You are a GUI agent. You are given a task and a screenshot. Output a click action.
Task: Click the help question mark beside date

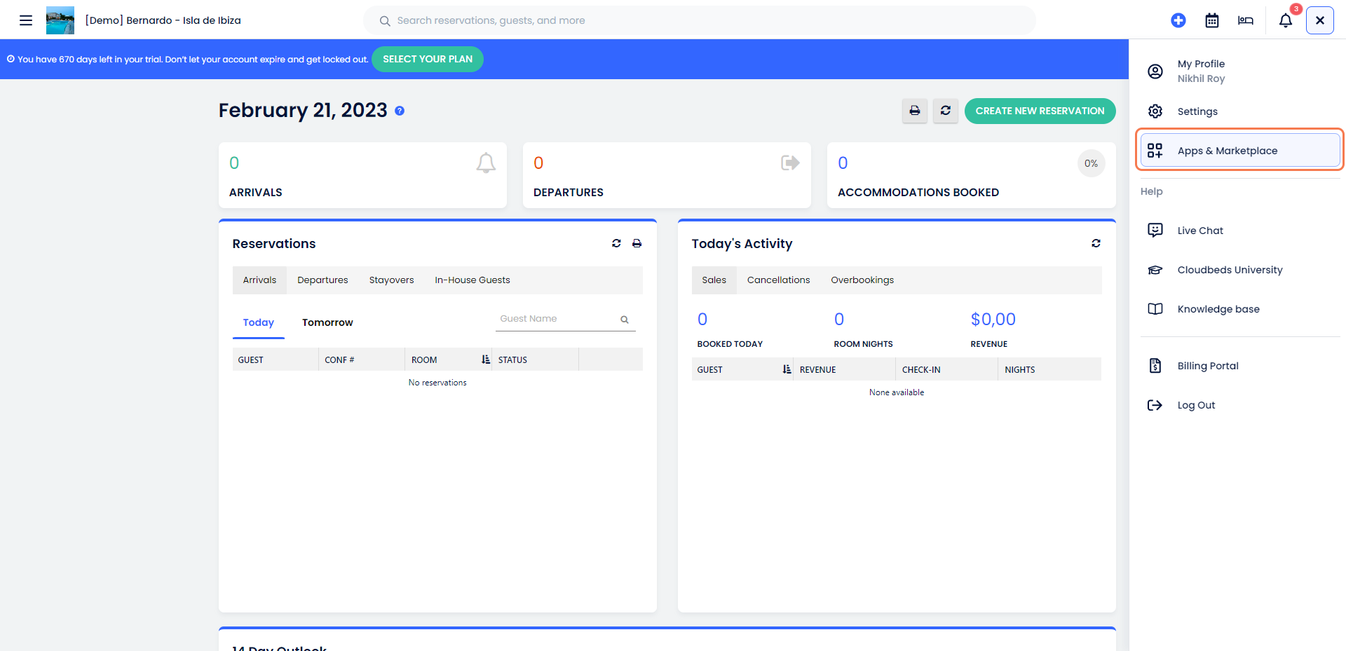[x=400, y=111]
